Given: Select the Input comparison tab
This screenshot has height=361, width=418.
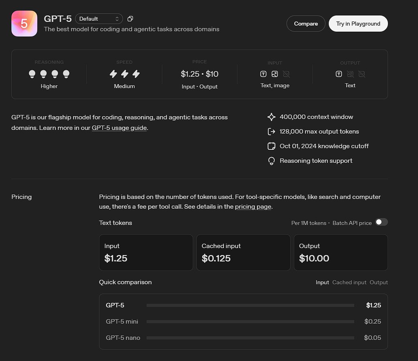Looking at the screenshot, I should (x=322, y=282).
